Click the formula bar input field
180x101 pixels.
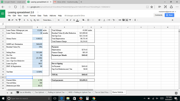92,24
